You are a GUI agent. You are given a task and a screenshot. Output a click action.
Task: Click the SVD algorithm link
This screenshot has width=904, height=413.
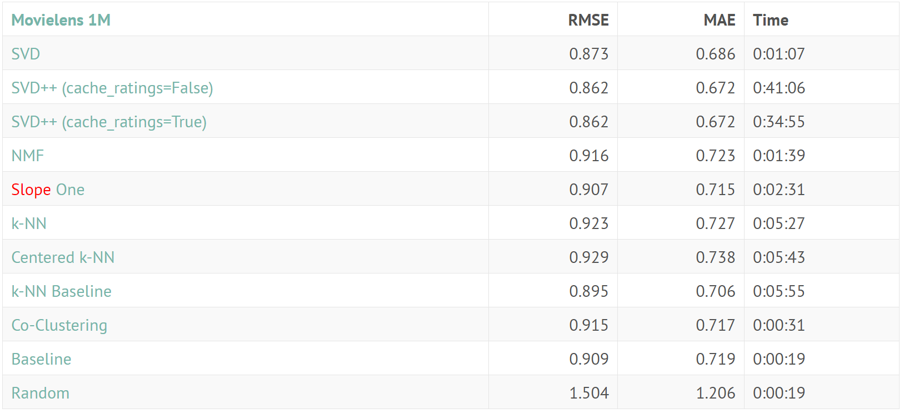[x=26, y=54]
